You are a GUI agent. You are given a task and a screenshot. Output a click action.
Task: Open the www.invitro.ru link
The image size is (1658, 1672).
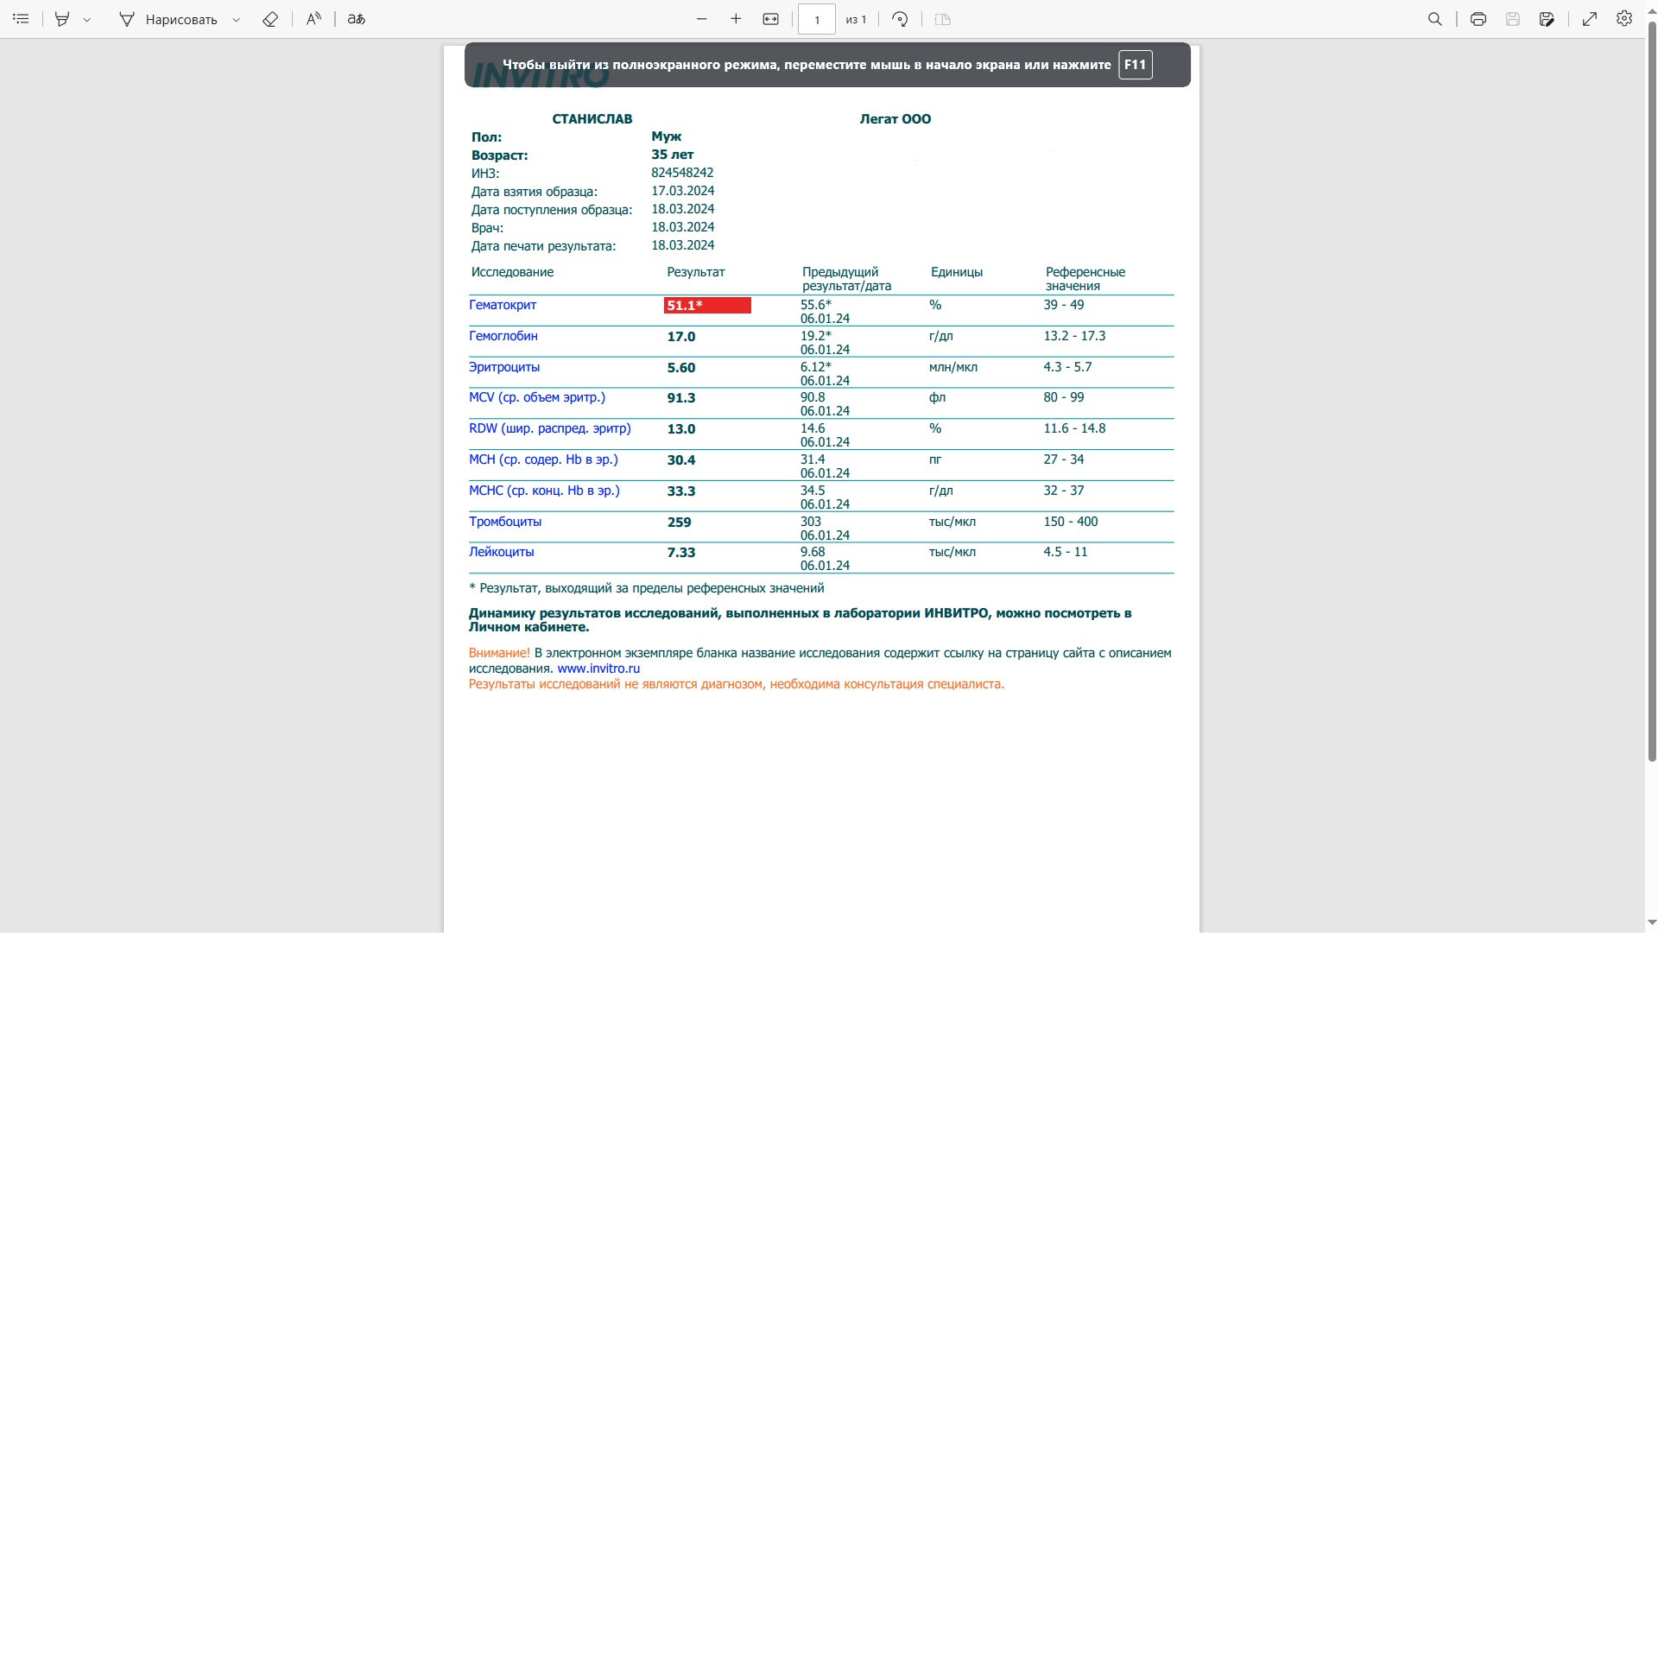pos(598,669)
